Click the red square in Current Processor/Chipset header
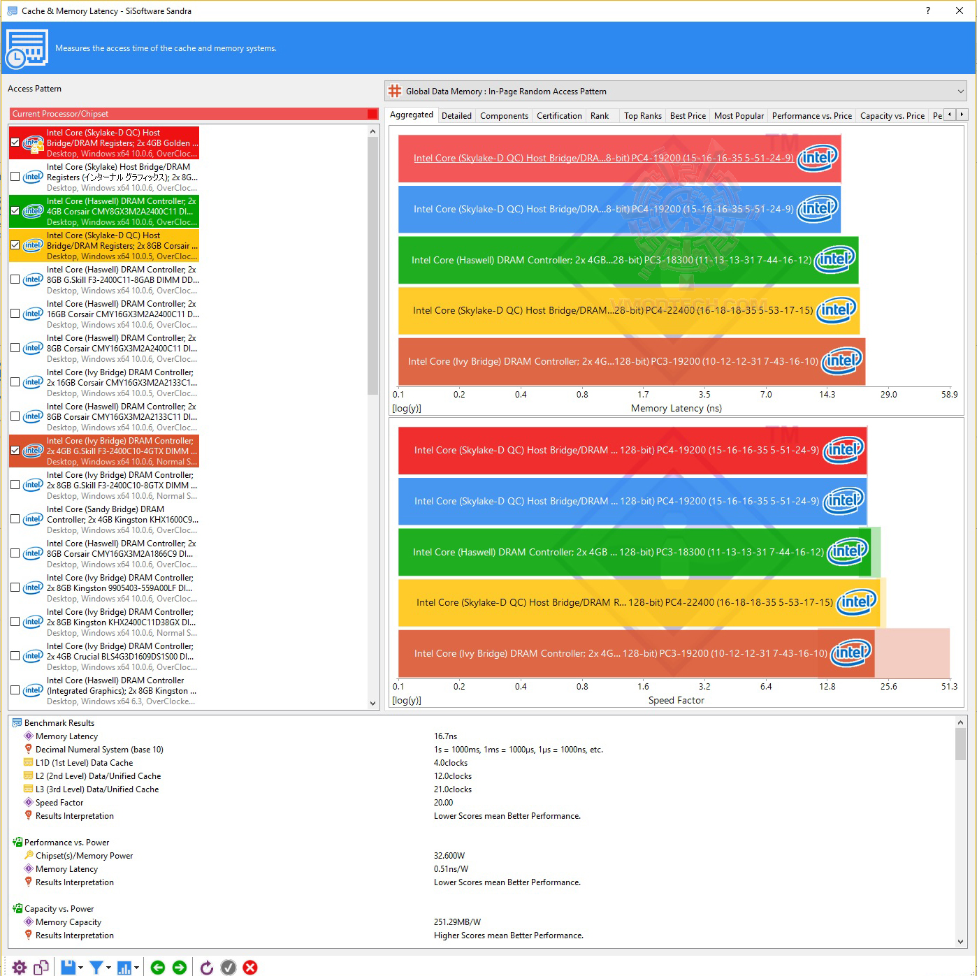 tap(372, 114)
